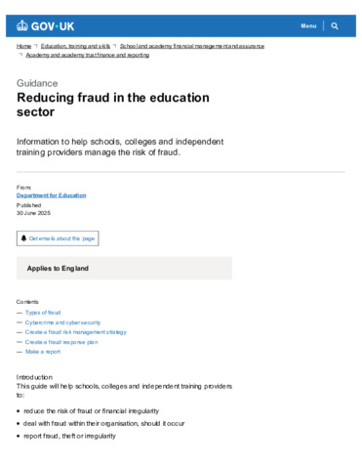Go to Home breadcrumb link
This screenshot has height=469, width=362.
point(23,46)
